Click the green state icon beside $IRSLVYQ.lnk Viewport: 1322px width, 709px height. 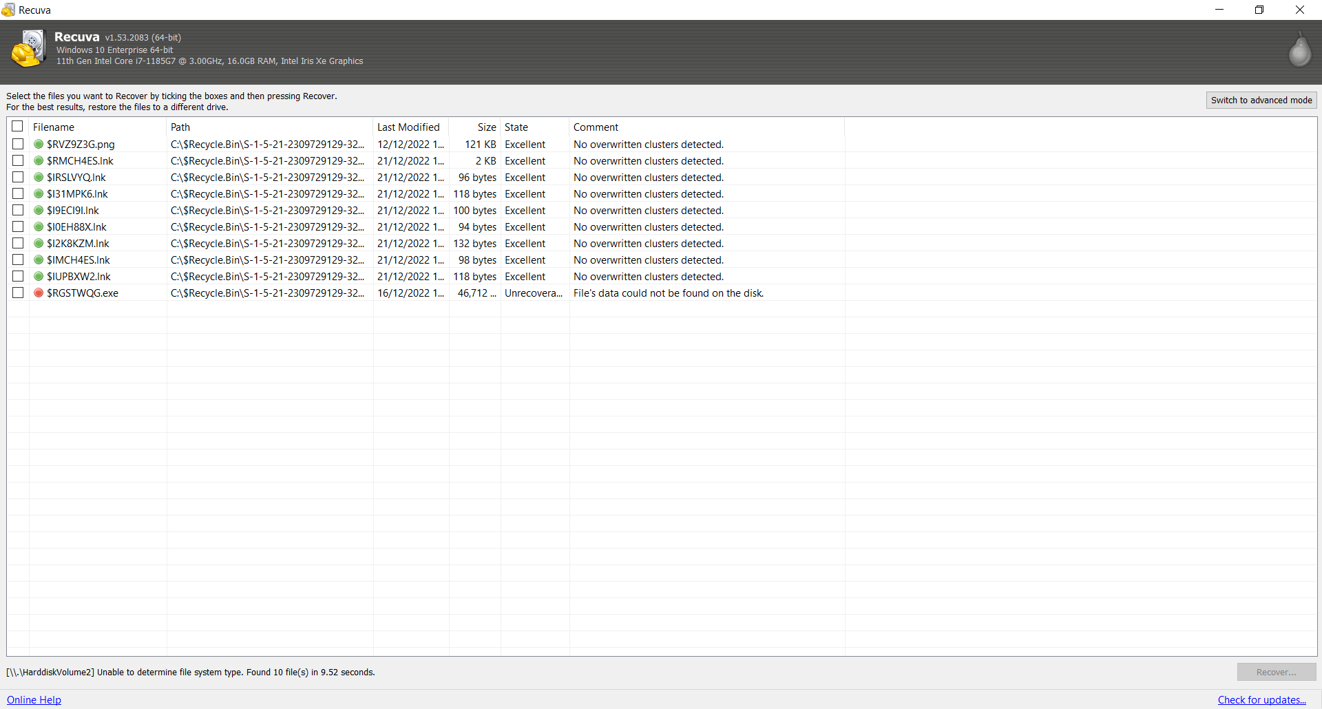click(x=39, y=177)
